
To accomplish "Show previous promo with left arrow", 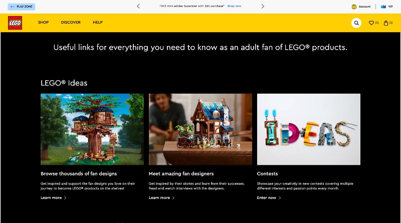I will (x=138, y=6).
